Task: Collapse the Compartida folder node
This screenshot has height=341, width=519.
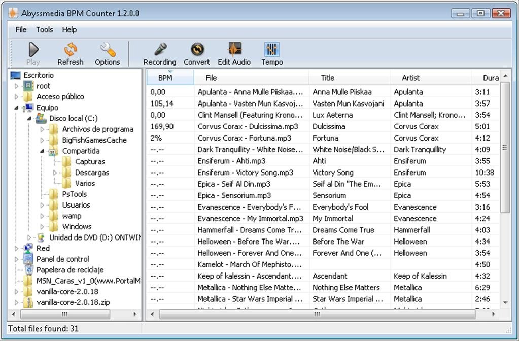Action: coord(42,151)
